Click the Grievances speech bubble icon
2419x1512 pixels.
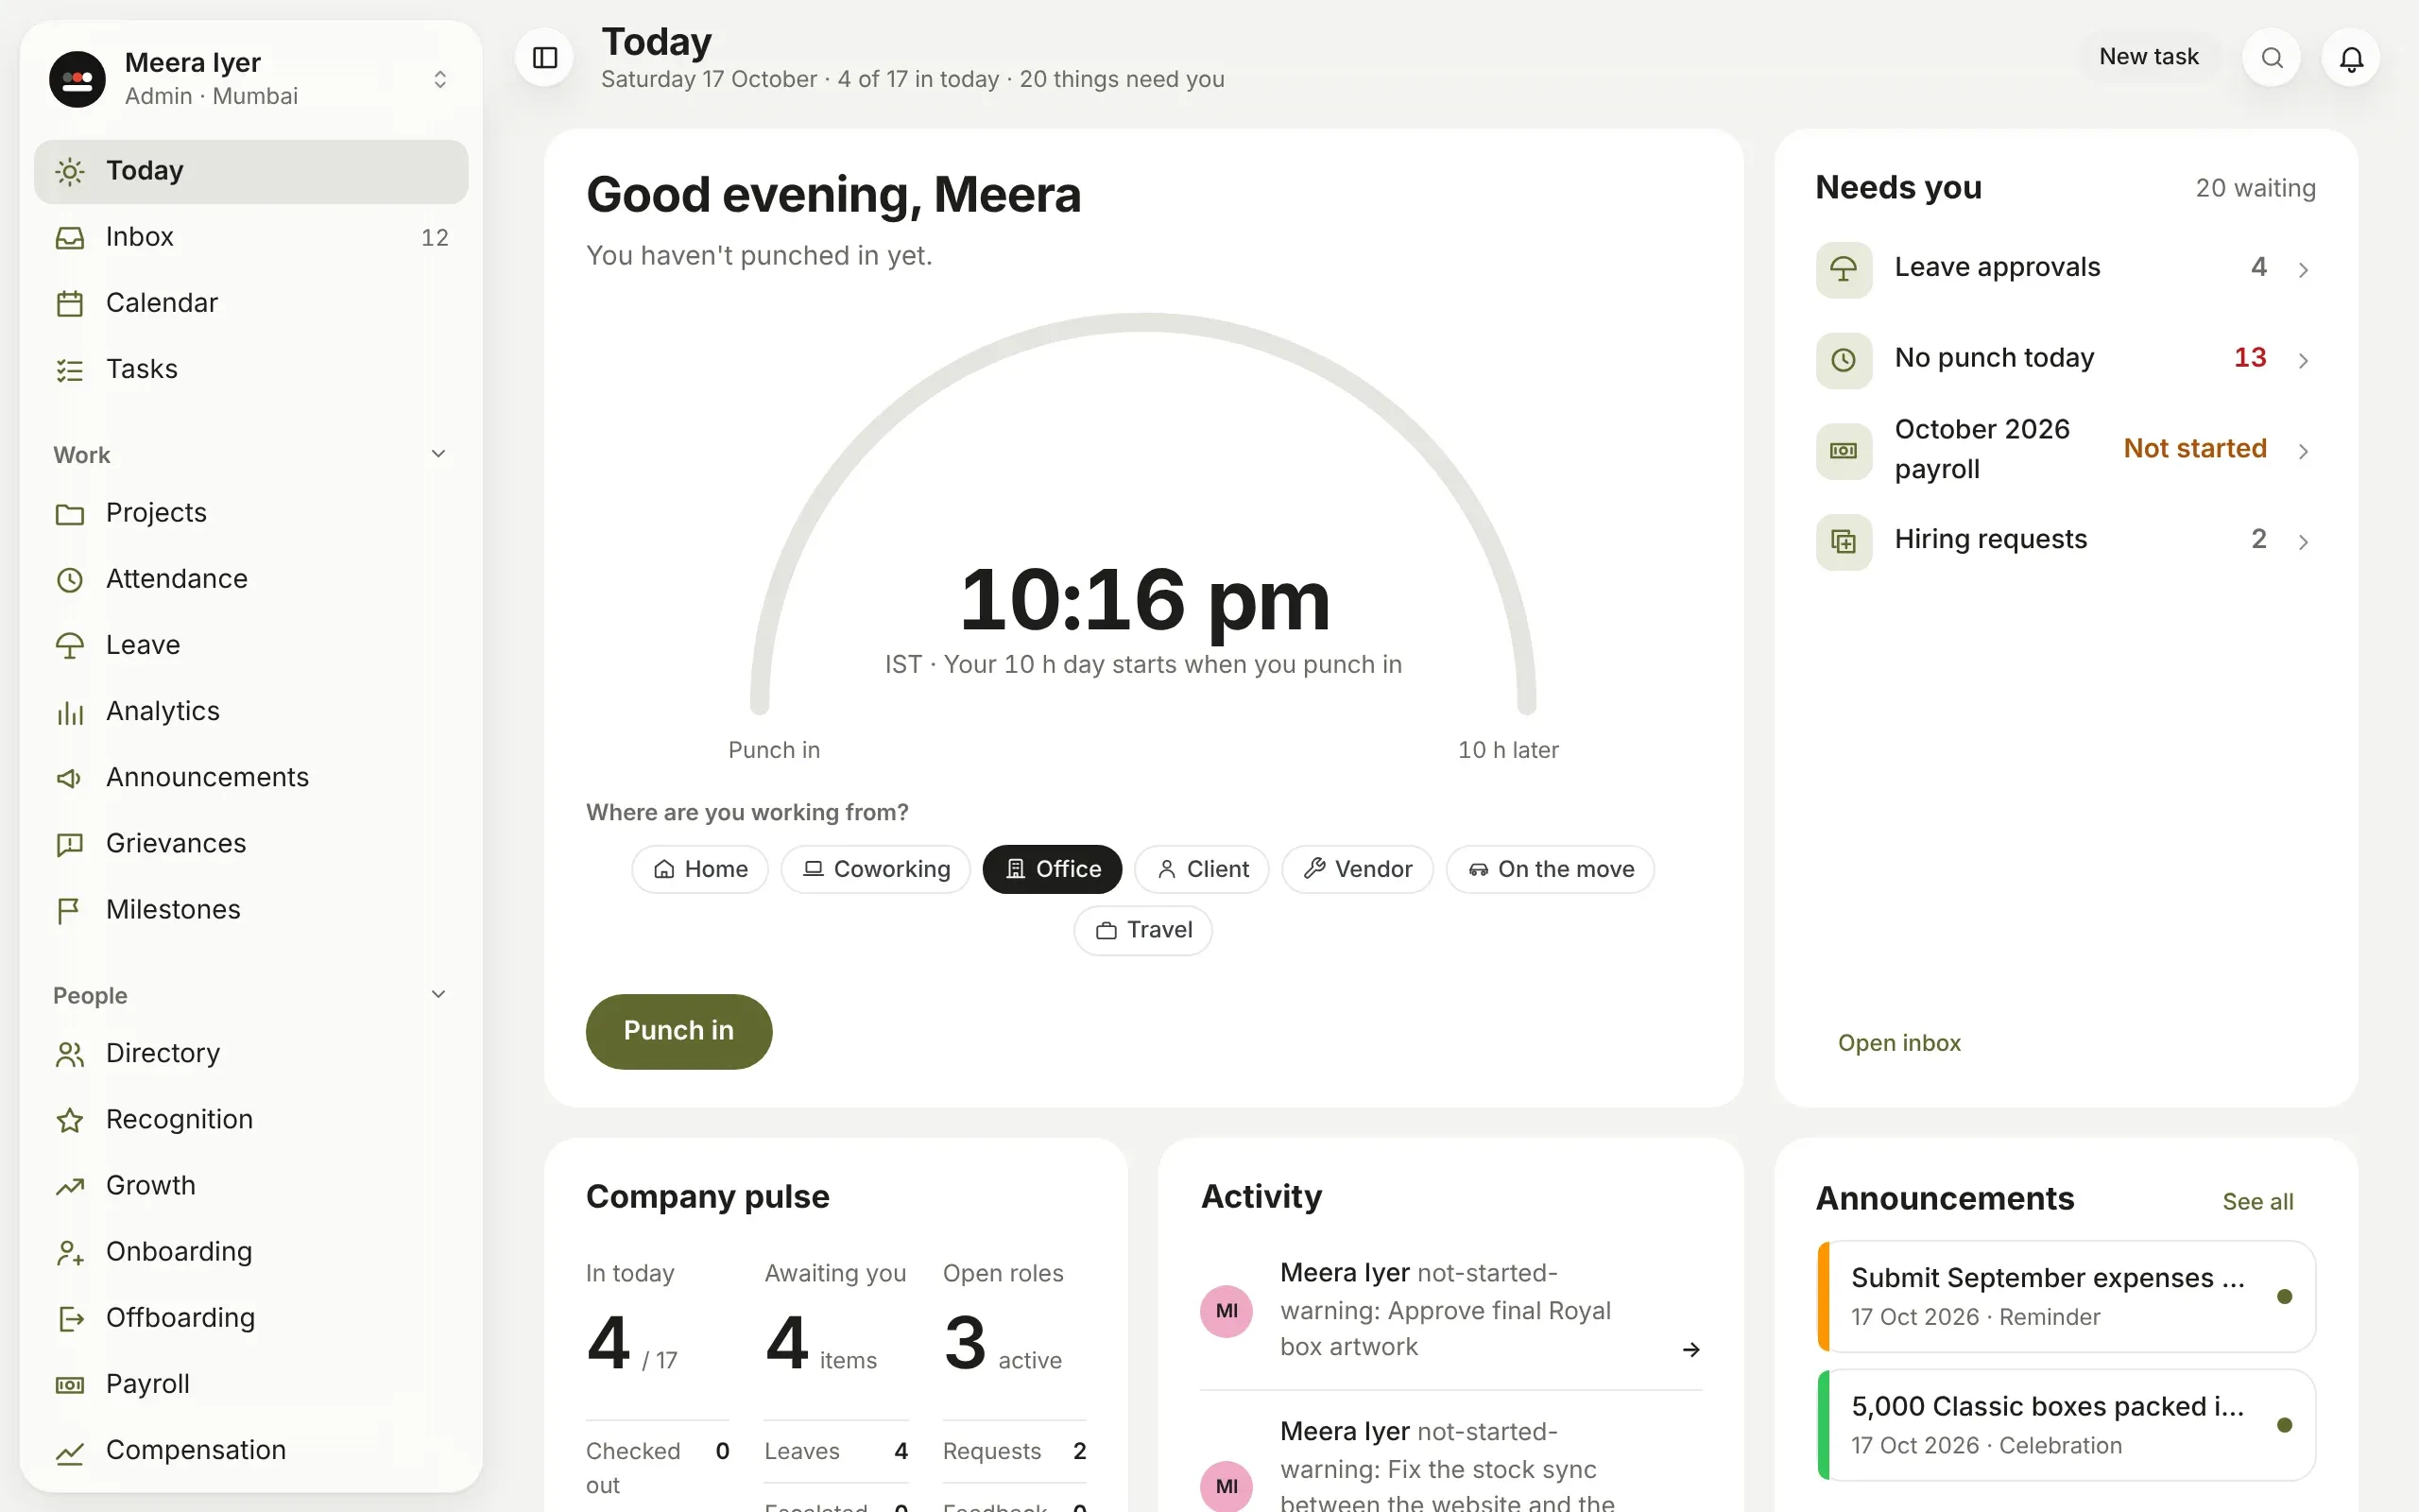coord(70,844)
